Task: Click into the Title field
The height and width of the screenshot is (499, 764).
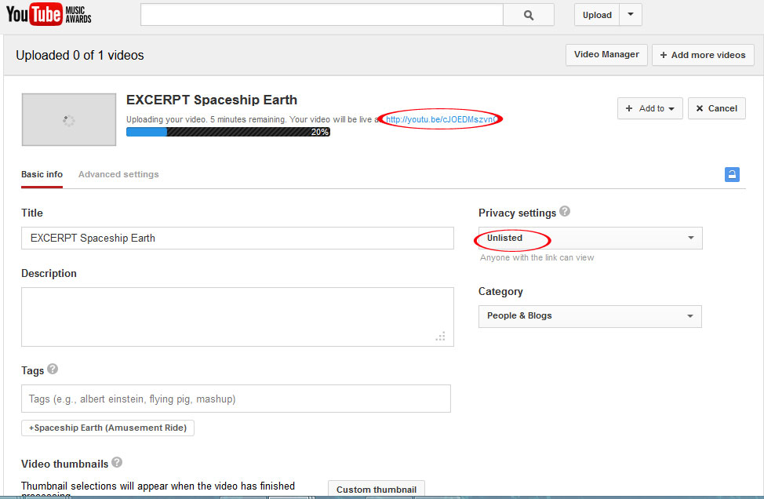Action: [x=238, y=238]
